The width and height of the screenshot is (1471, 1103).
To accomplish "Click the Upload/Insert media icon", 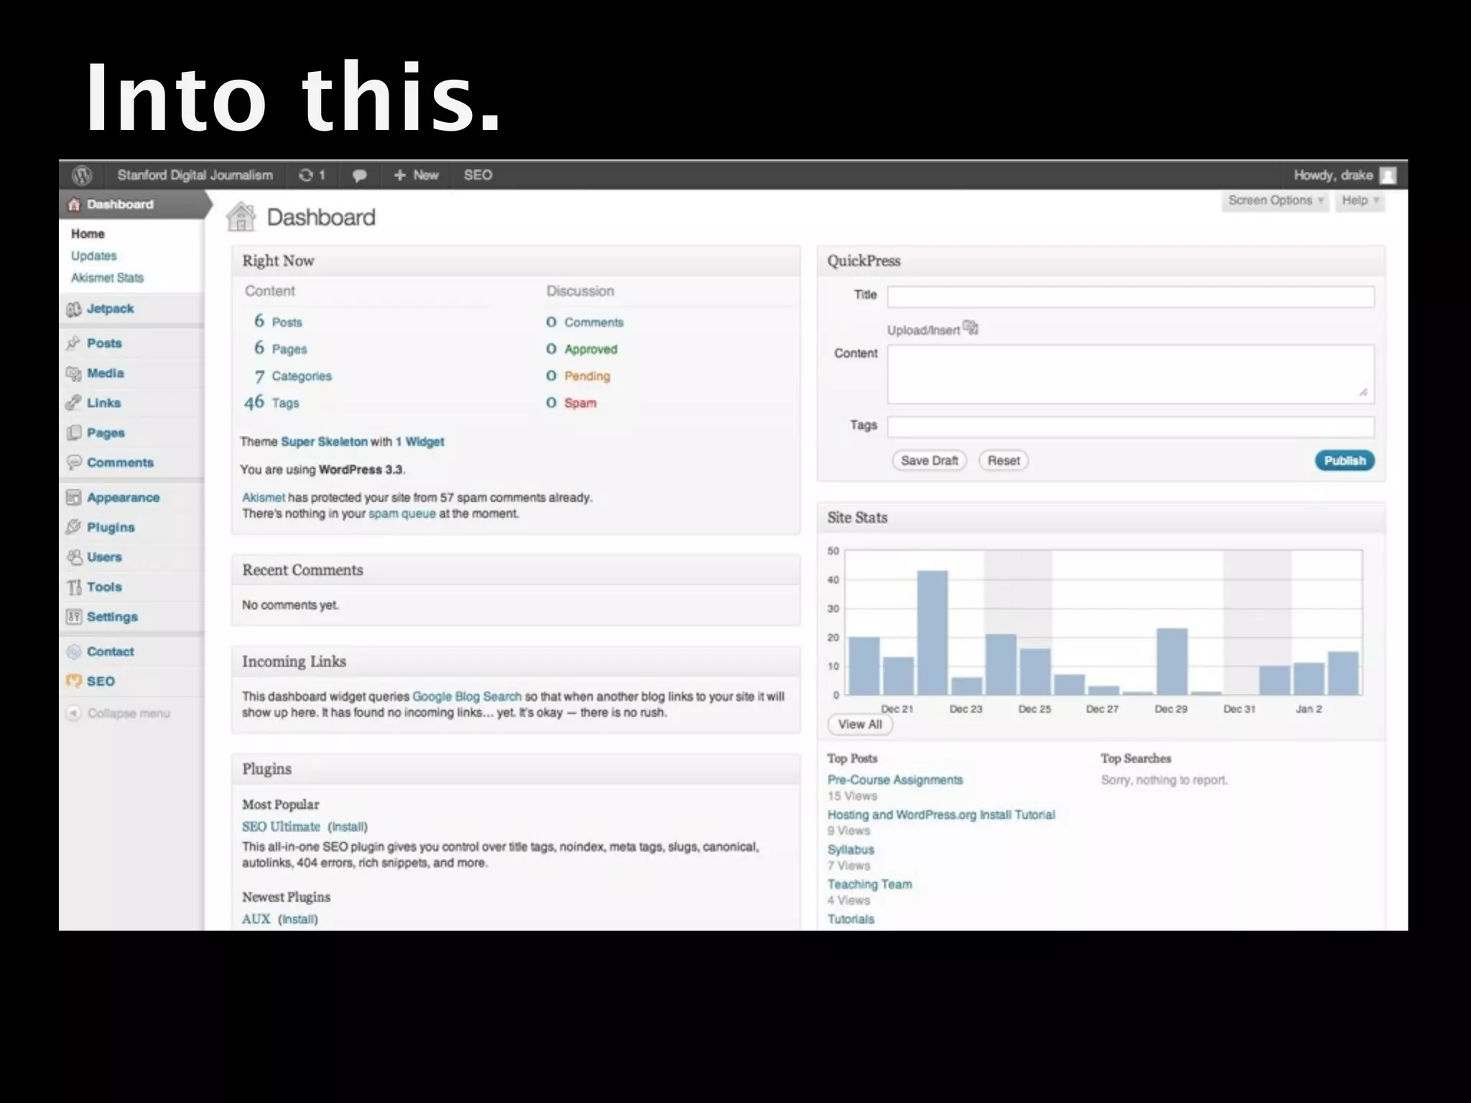I will click(970, 328).
